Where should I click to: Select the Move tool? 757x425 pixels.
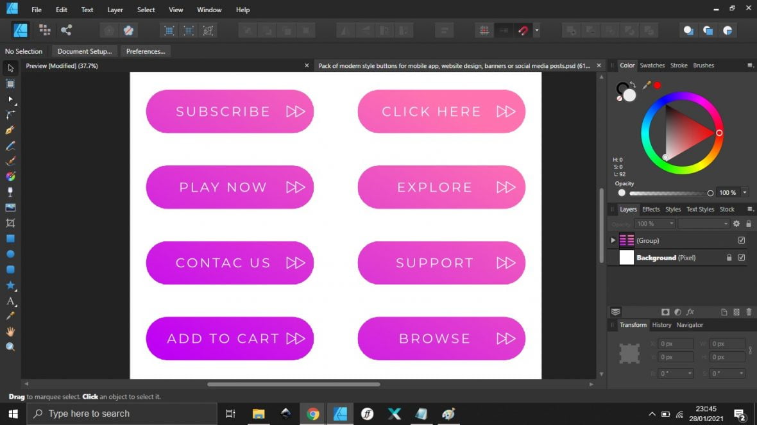pos(10,68)
